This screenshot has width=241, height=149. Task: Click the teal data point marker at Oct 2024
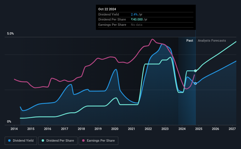[195, 71]
